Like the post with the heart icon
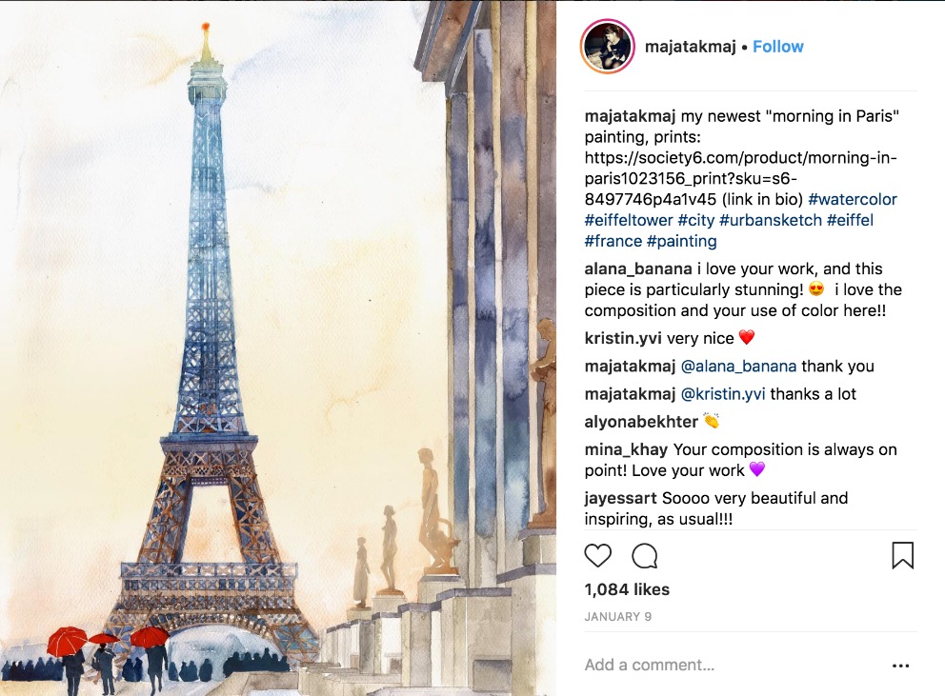The width and height of the screenshot is (945, 696). [598, 556]
